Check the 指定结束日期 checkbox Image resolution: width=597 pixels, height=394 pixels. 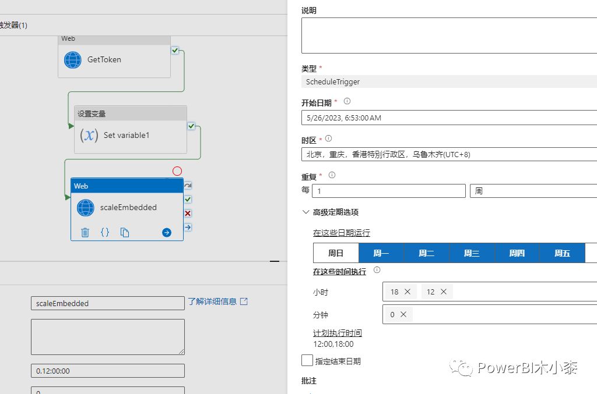coord(307,360)
